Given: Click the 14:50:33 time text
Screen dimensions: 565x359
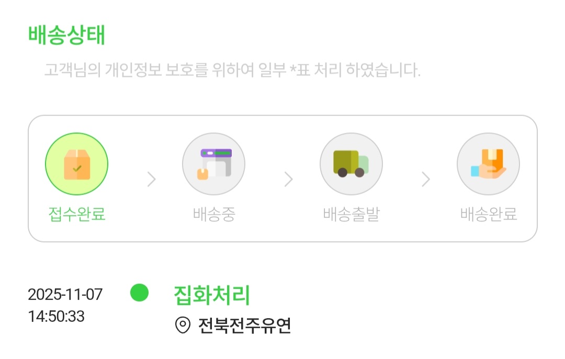Looking at the screenshot, I should point(56,316).
